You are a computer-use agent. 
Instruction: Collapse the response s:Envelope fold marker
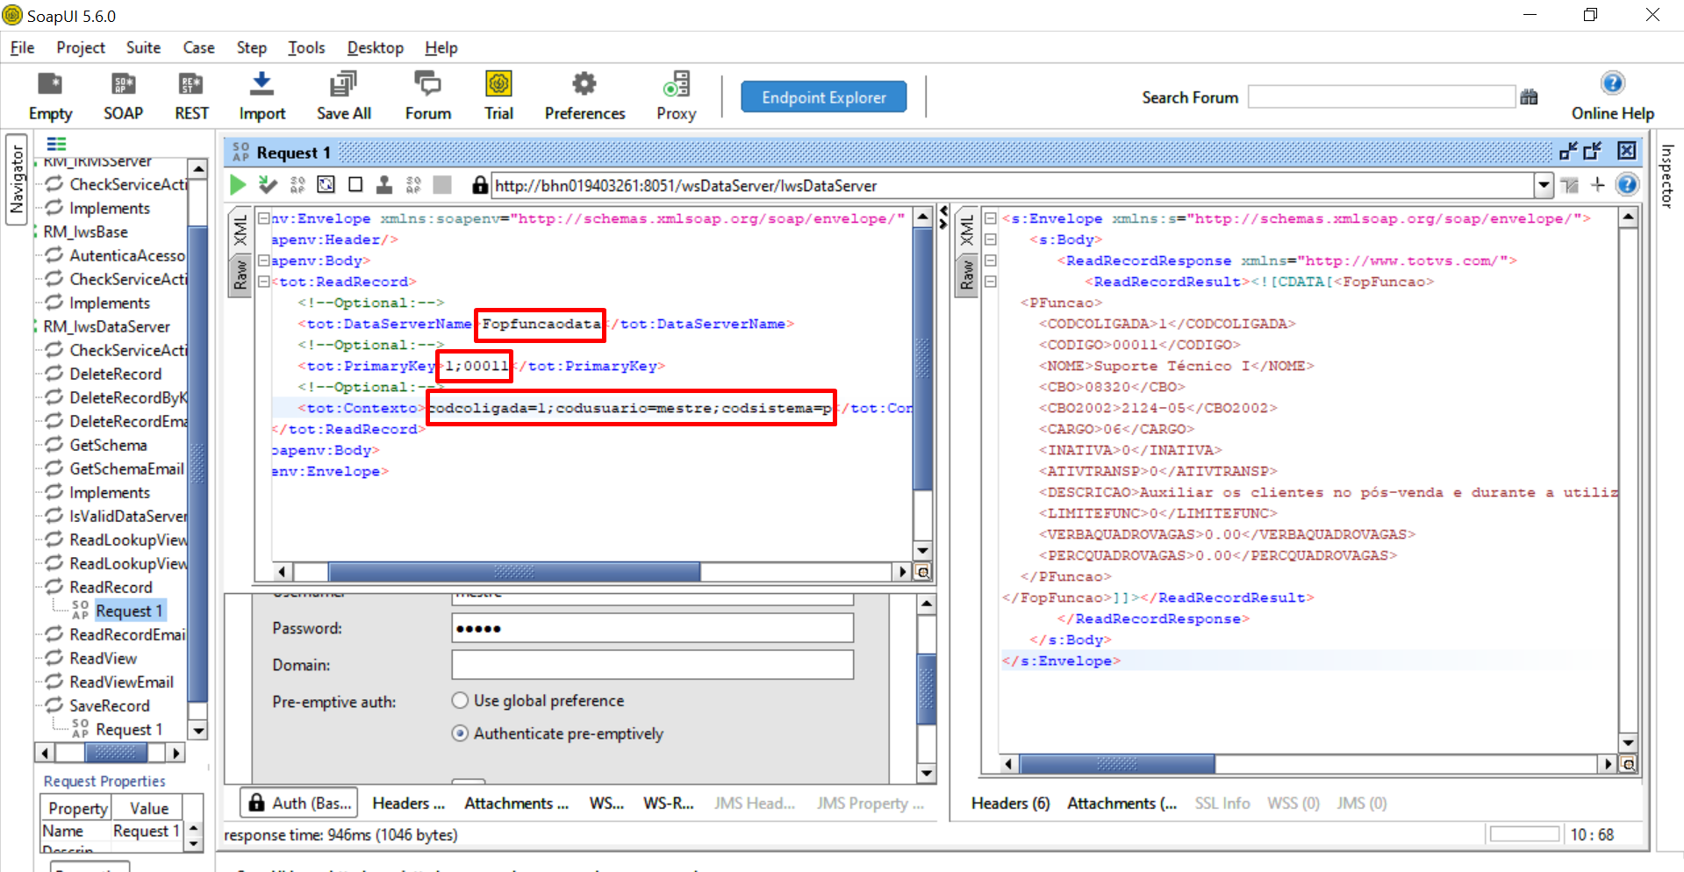tap(991, 218)
